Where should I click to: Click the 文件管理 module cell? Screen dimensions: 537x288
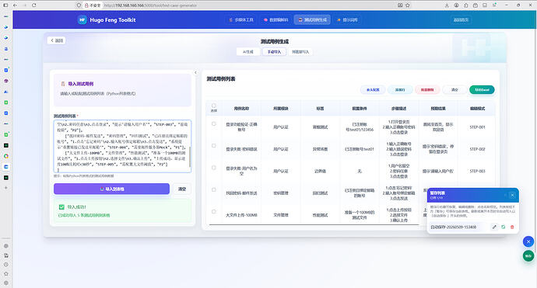coord(281,215)
